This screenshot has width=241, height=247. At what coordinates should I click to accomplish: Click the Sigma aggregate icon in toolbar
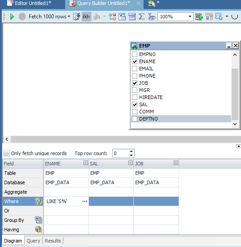pyautogui.click(x=141, y=17)
